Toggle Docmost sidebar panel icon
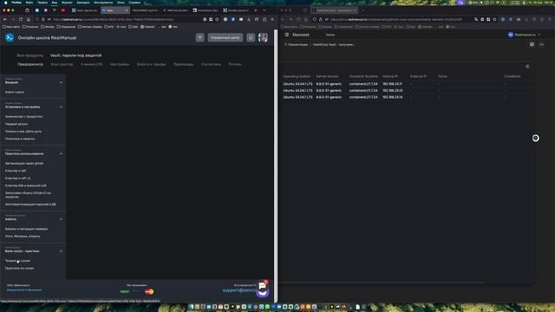Image resolution: width=555 pixels, height=312 pixels. [287, 35]
